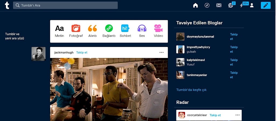276x121 pixels.
Task: Open the imprettywhyicry blog
Action: coord(198,47)
